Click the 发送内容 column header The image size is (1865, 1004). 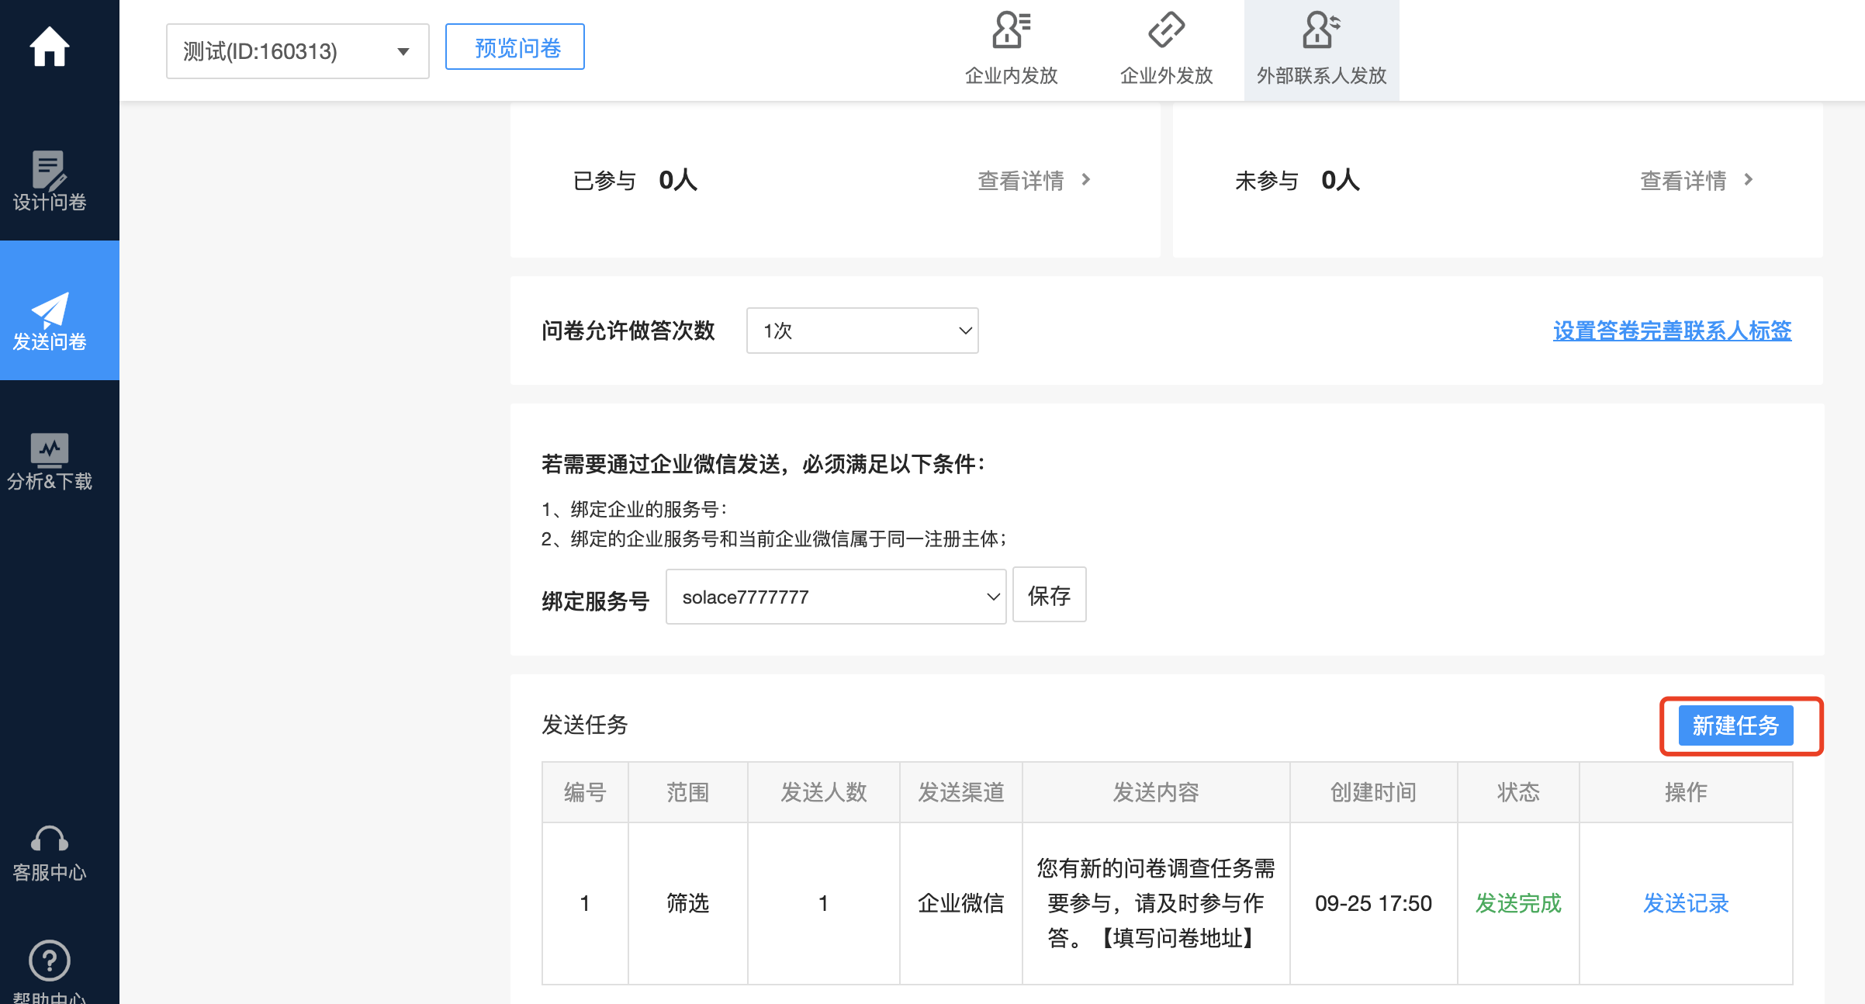click(x=1156, y=792)
